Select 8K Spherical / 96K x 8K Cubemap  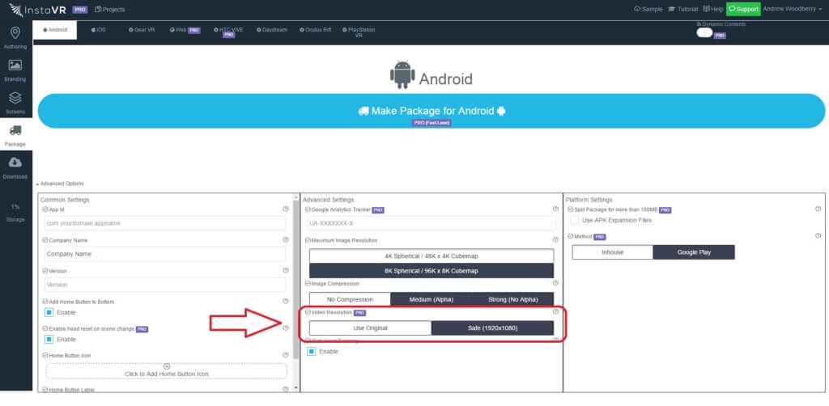tap(432, 271)
